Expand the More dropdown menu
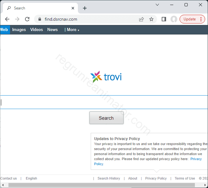The image size is (208, 188). click(x=72, y=30)
